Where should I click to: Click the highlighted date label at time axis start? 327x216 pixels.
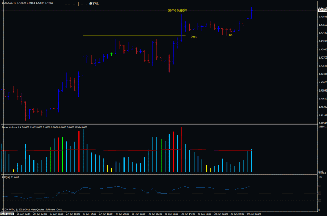[7, 214]
